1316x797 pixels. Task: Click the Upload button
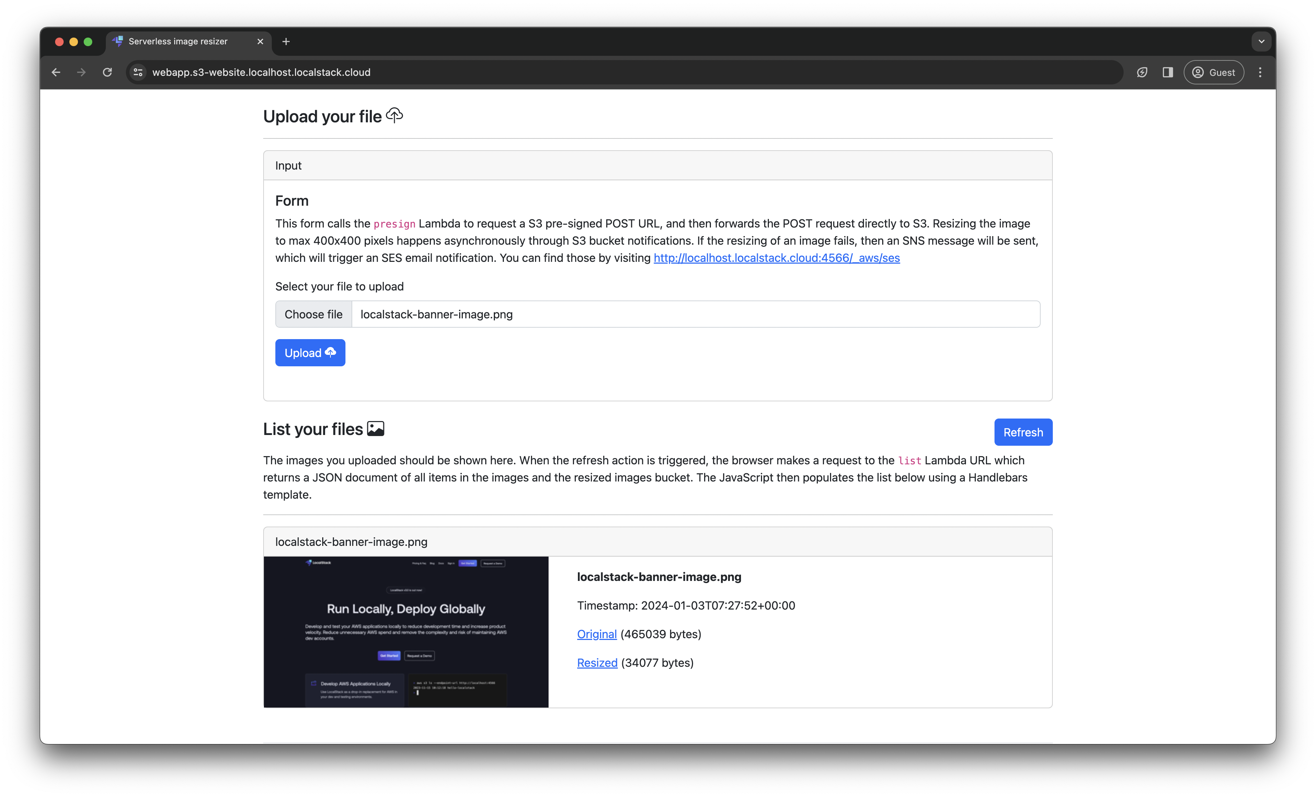point(310,353)
